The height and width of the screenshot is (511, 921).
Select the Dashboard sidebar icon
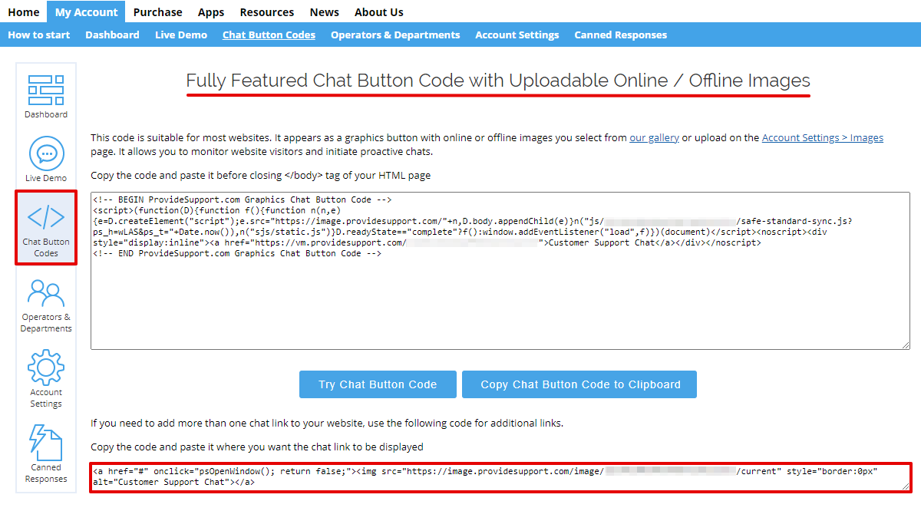(x=45, y=92)
